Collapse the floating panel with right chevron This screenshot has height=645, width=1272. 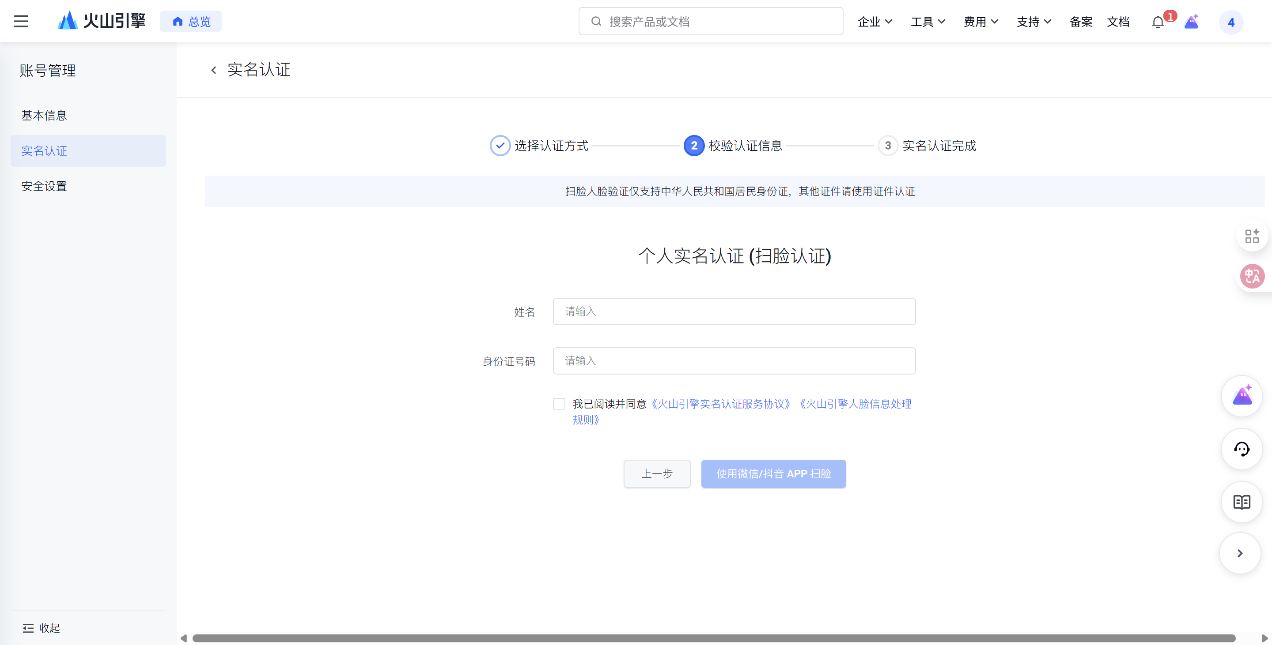point(1239,553)
